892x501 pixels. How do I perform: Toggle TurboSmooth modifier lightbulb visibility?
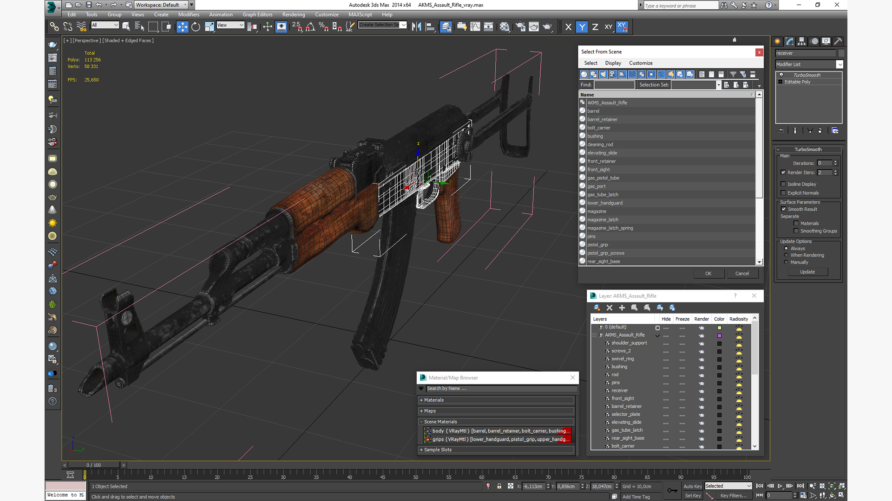coord(781,75)
